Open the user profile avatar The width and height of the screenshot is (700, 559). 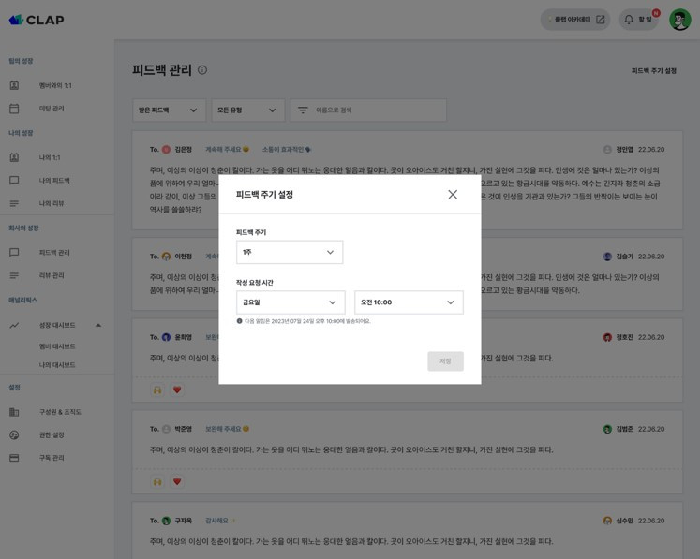point(680,20)
